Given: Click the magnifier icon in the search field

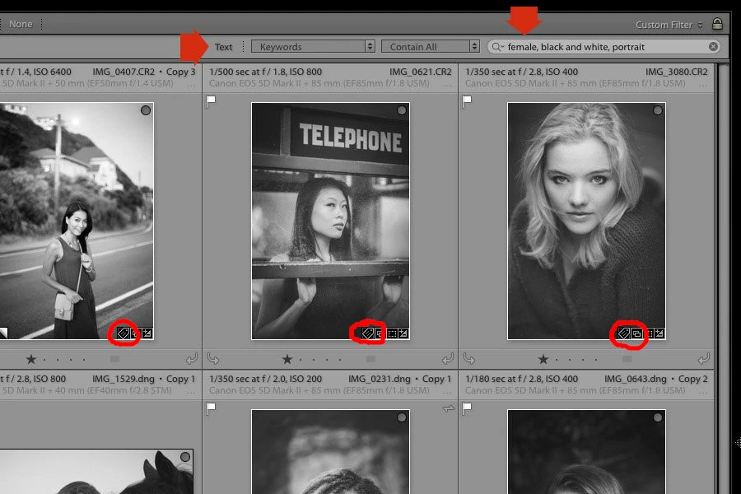Looking at the screenshot, I should coord(496,46).
